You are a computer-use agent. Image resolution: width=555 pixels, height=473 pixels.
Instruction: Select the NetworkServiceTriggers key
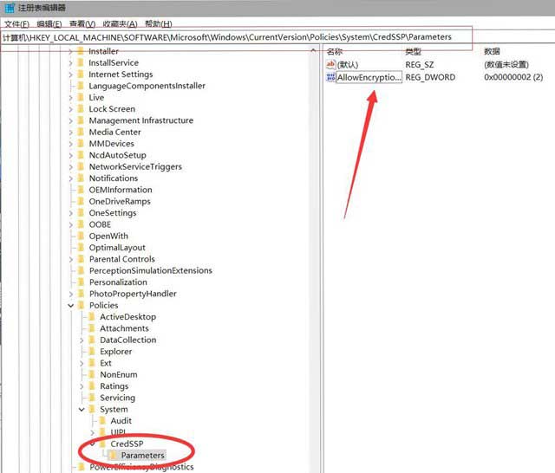135,167
